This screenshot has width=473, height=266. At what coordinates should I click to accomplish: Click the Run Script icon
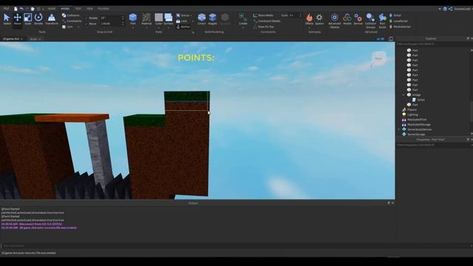[x=382, y=18]
